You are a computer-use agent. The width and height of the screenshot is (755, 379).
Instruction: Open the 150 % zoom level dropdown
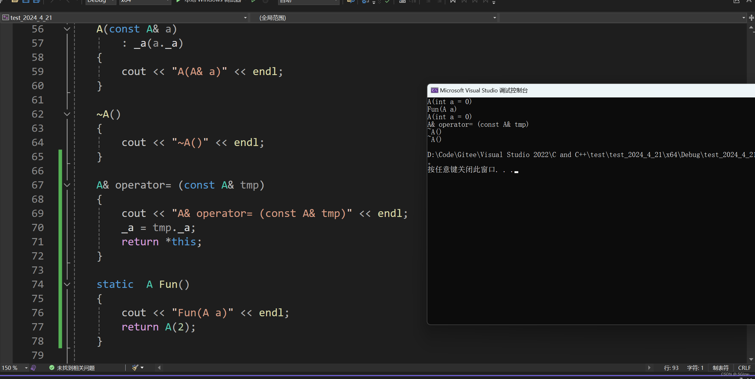pos(26,368)
